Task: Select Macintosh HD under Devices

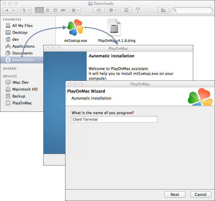Action: (x=25, y=89)
